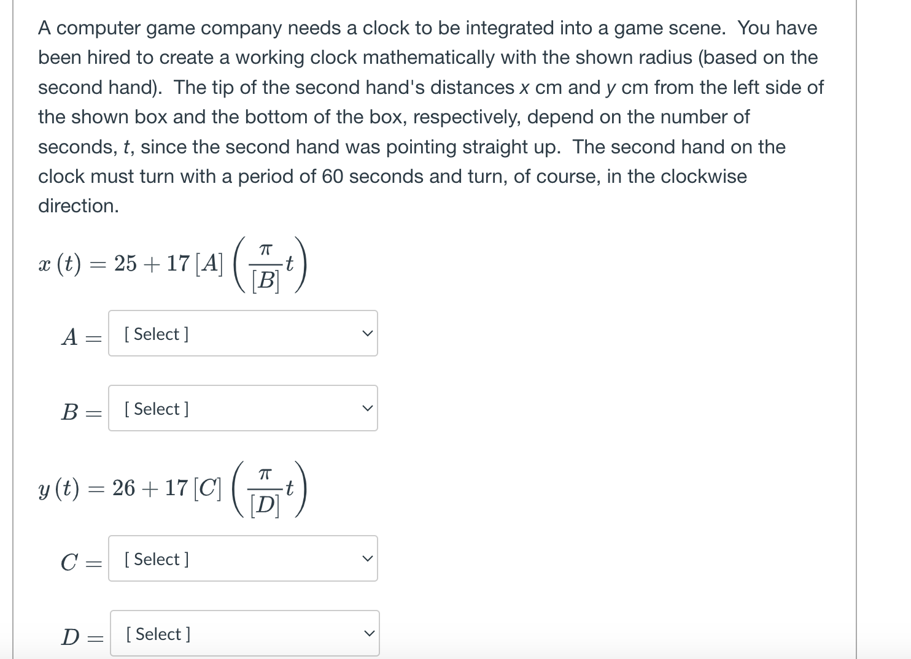The height and width of the screenshot is (659, 911).
Task: Open the dropdown for value B
Action: tap(242, 408)
